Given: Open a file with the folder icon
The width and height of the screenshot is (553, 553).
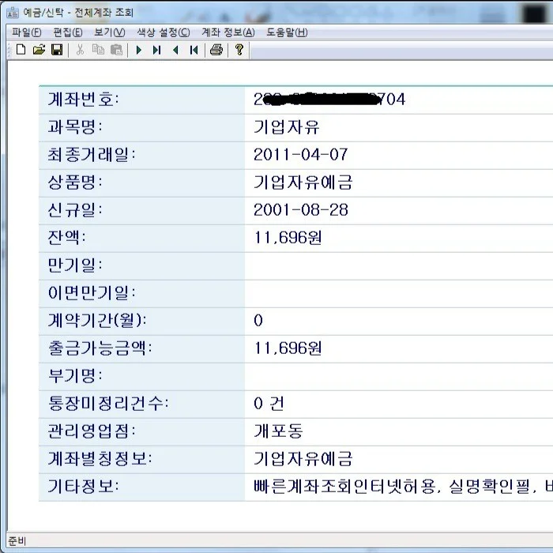Looking at the screenshot, I should (39, 50).
